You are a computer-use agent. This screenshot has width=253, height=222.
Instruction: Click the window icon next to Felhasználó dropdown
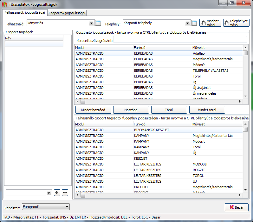[x=98, y=23]
